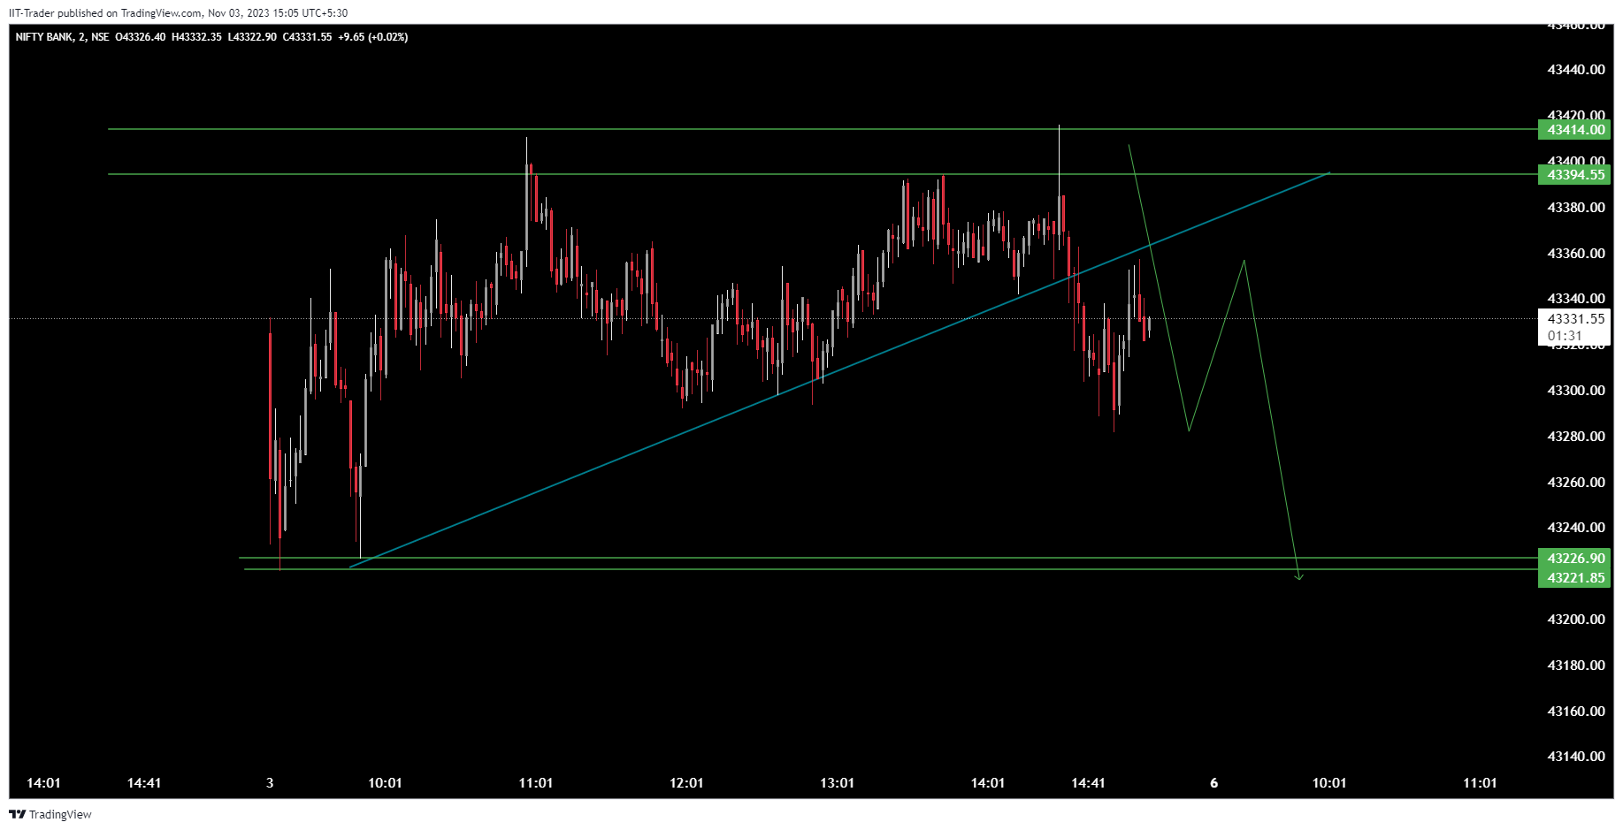Click the NIFTY BANK, 2, NSE symbol title
The width and height of the screenshot is (1623, 830).
pos(62,37)
